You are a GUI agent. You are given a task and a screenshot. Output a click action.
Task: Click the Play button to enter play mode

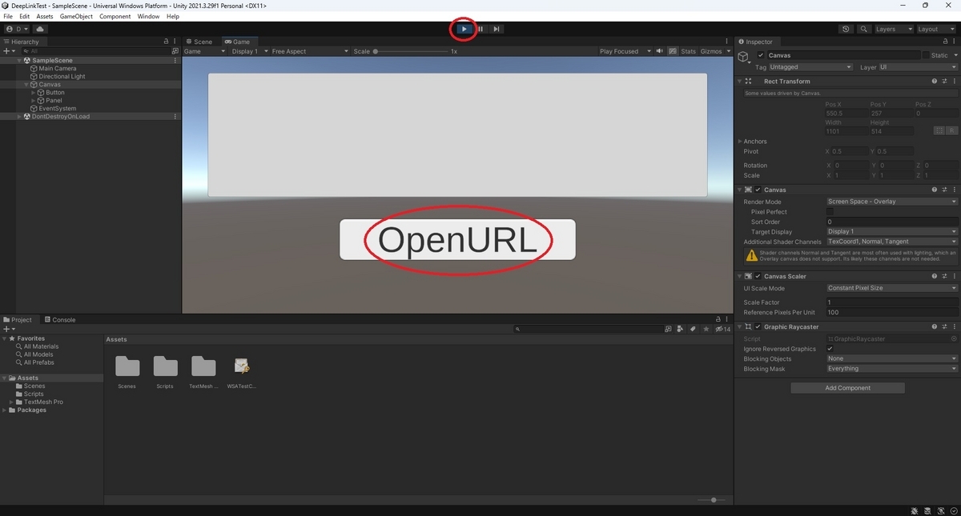click(464, 29)
